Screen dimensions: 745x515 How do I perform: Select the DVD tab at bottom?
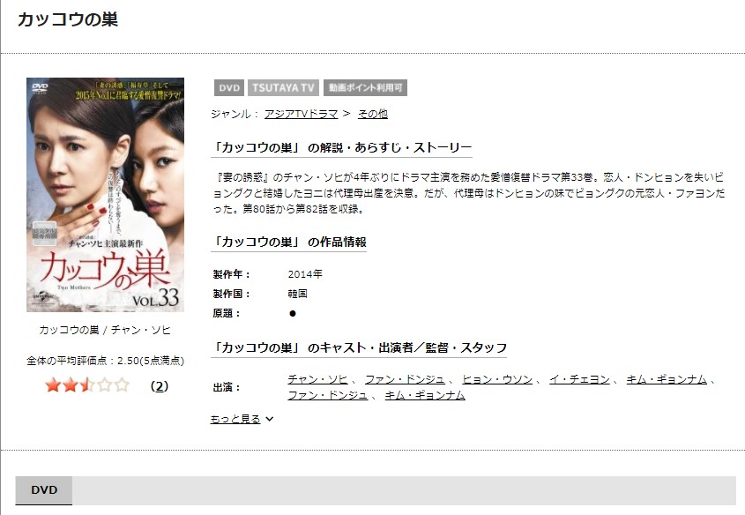44,490
